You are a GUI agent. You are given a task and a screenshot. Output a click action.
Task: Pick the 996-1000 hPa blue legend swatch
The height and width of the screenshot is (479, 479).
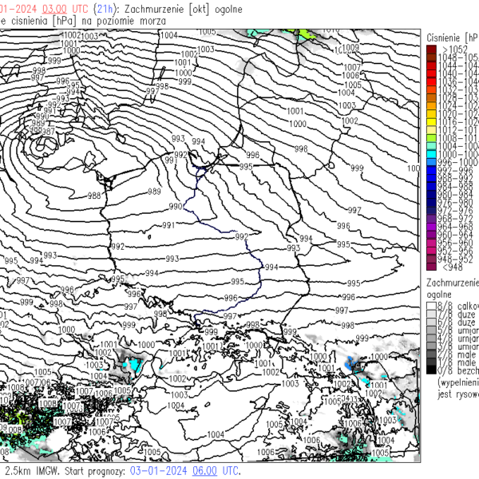[x=431, y=161]
